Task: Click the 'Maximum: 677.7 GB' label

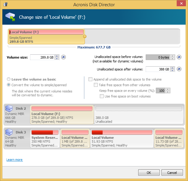Action: click(x=94, y=47)
